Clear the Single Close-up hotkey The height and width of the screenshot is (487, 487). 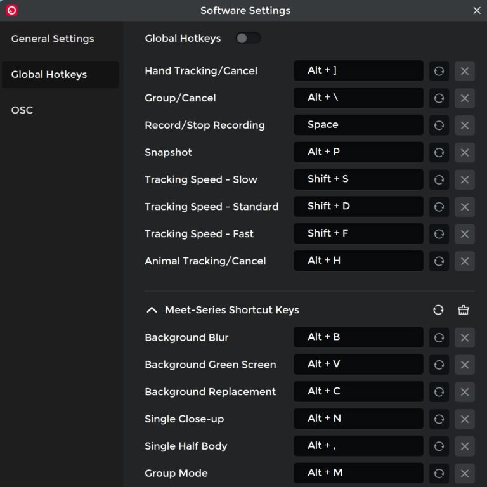(464, 419)
